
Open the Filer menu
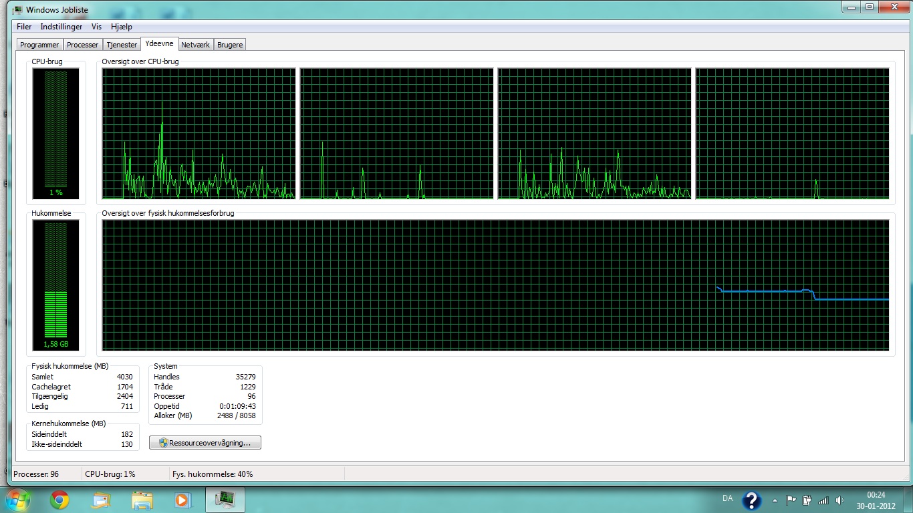24,27
